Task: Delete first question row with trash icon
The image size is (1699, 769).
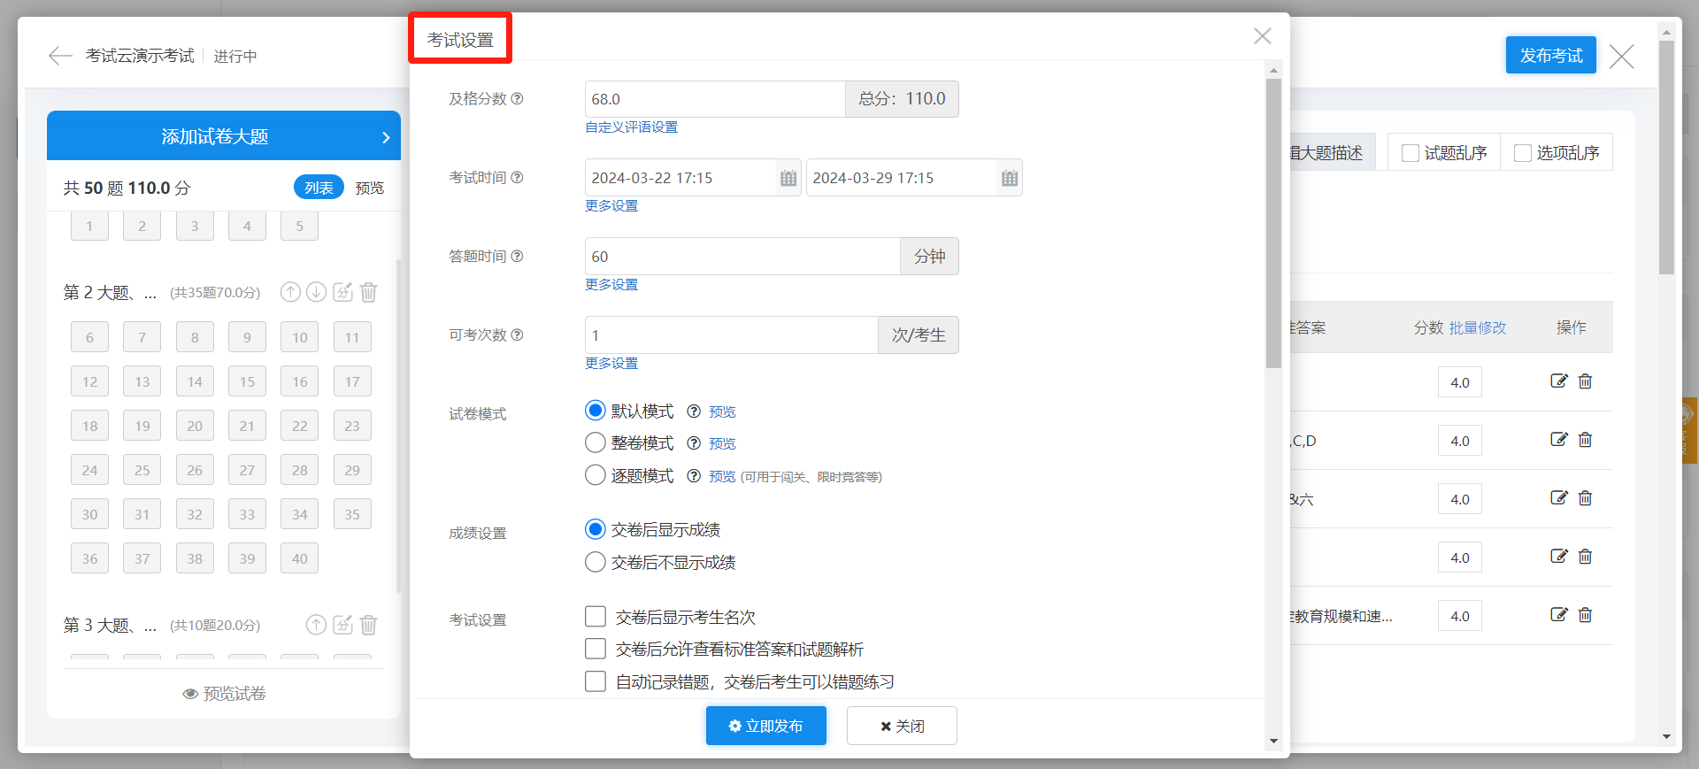Action: (x=1585, y=381)
